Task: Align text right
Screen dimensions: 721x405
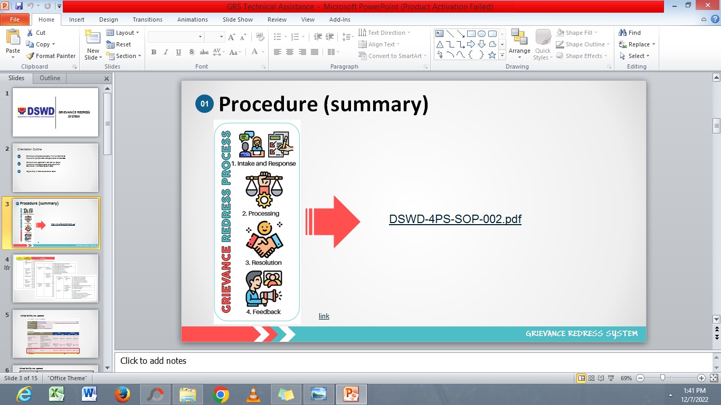Action: point(302,52)
